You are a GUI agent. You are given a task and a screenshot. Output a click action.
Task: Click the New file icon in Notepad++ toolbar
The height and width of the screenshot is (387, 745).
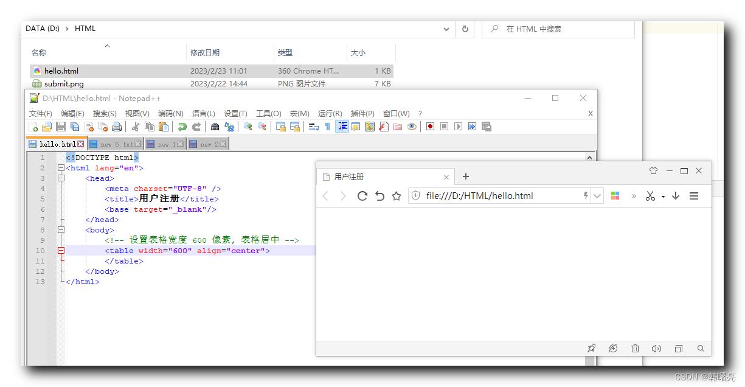[33, 127]
